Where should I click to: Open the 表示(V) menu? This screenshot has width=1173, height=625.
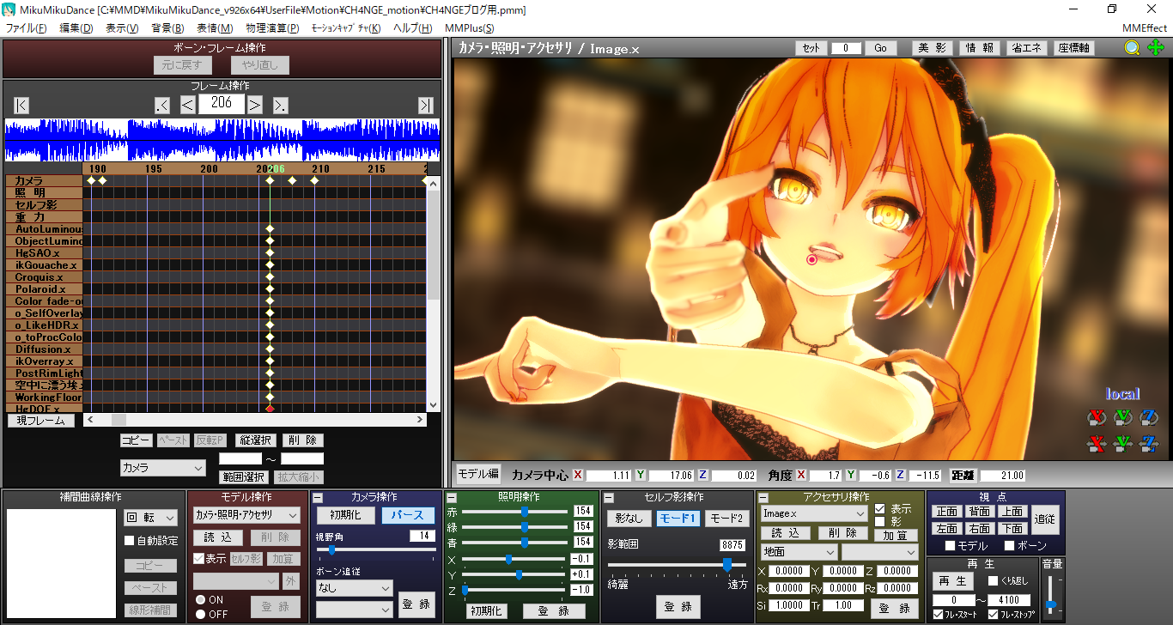(122, 28)
